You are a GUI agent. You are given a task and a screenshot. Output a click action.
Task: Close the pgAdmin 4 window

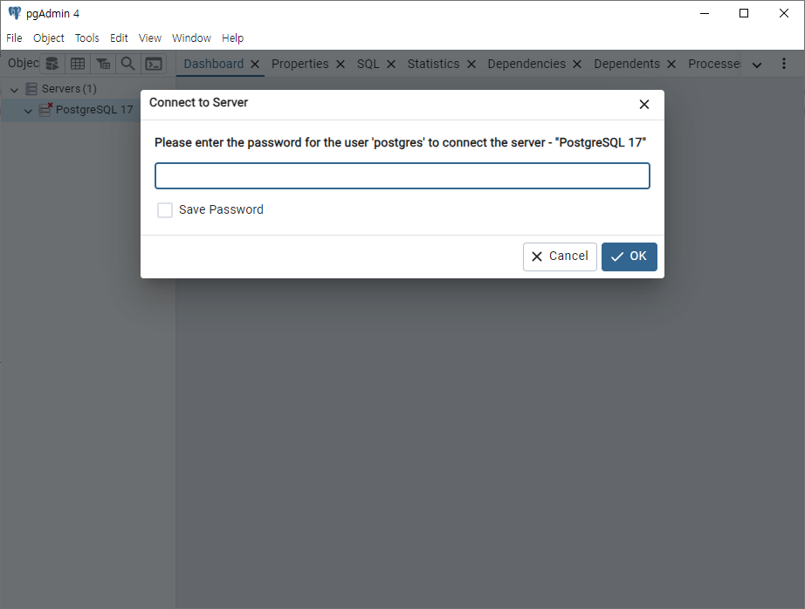(x=783, y=13)
